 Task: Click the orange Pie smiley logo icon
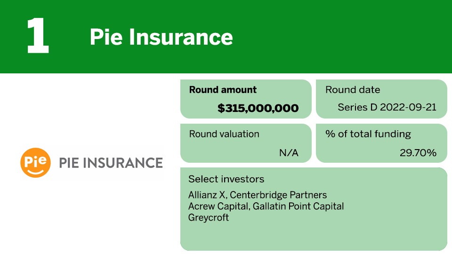35,162
